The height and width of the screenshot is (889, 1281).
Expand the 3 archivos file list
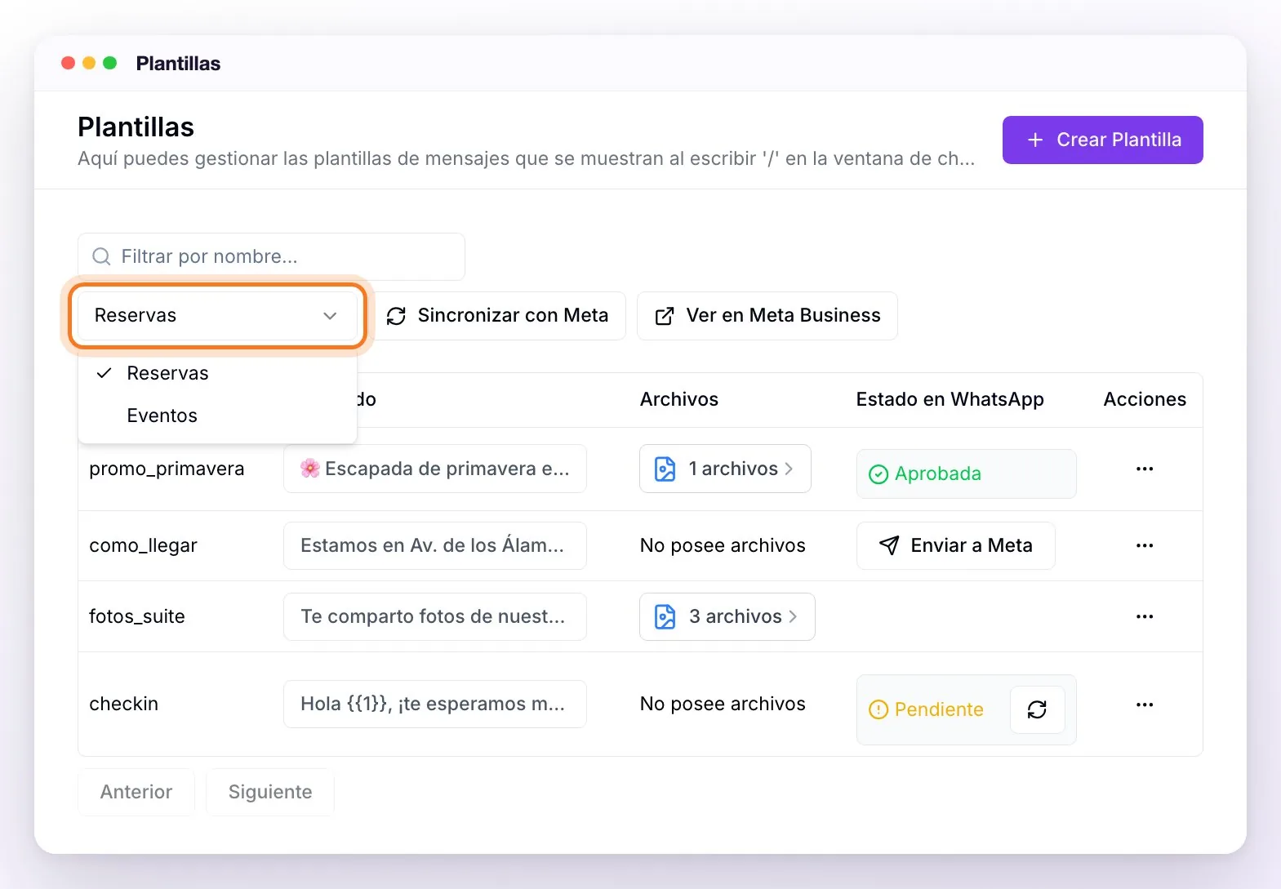pyautogui.click(x=727, y=616)
